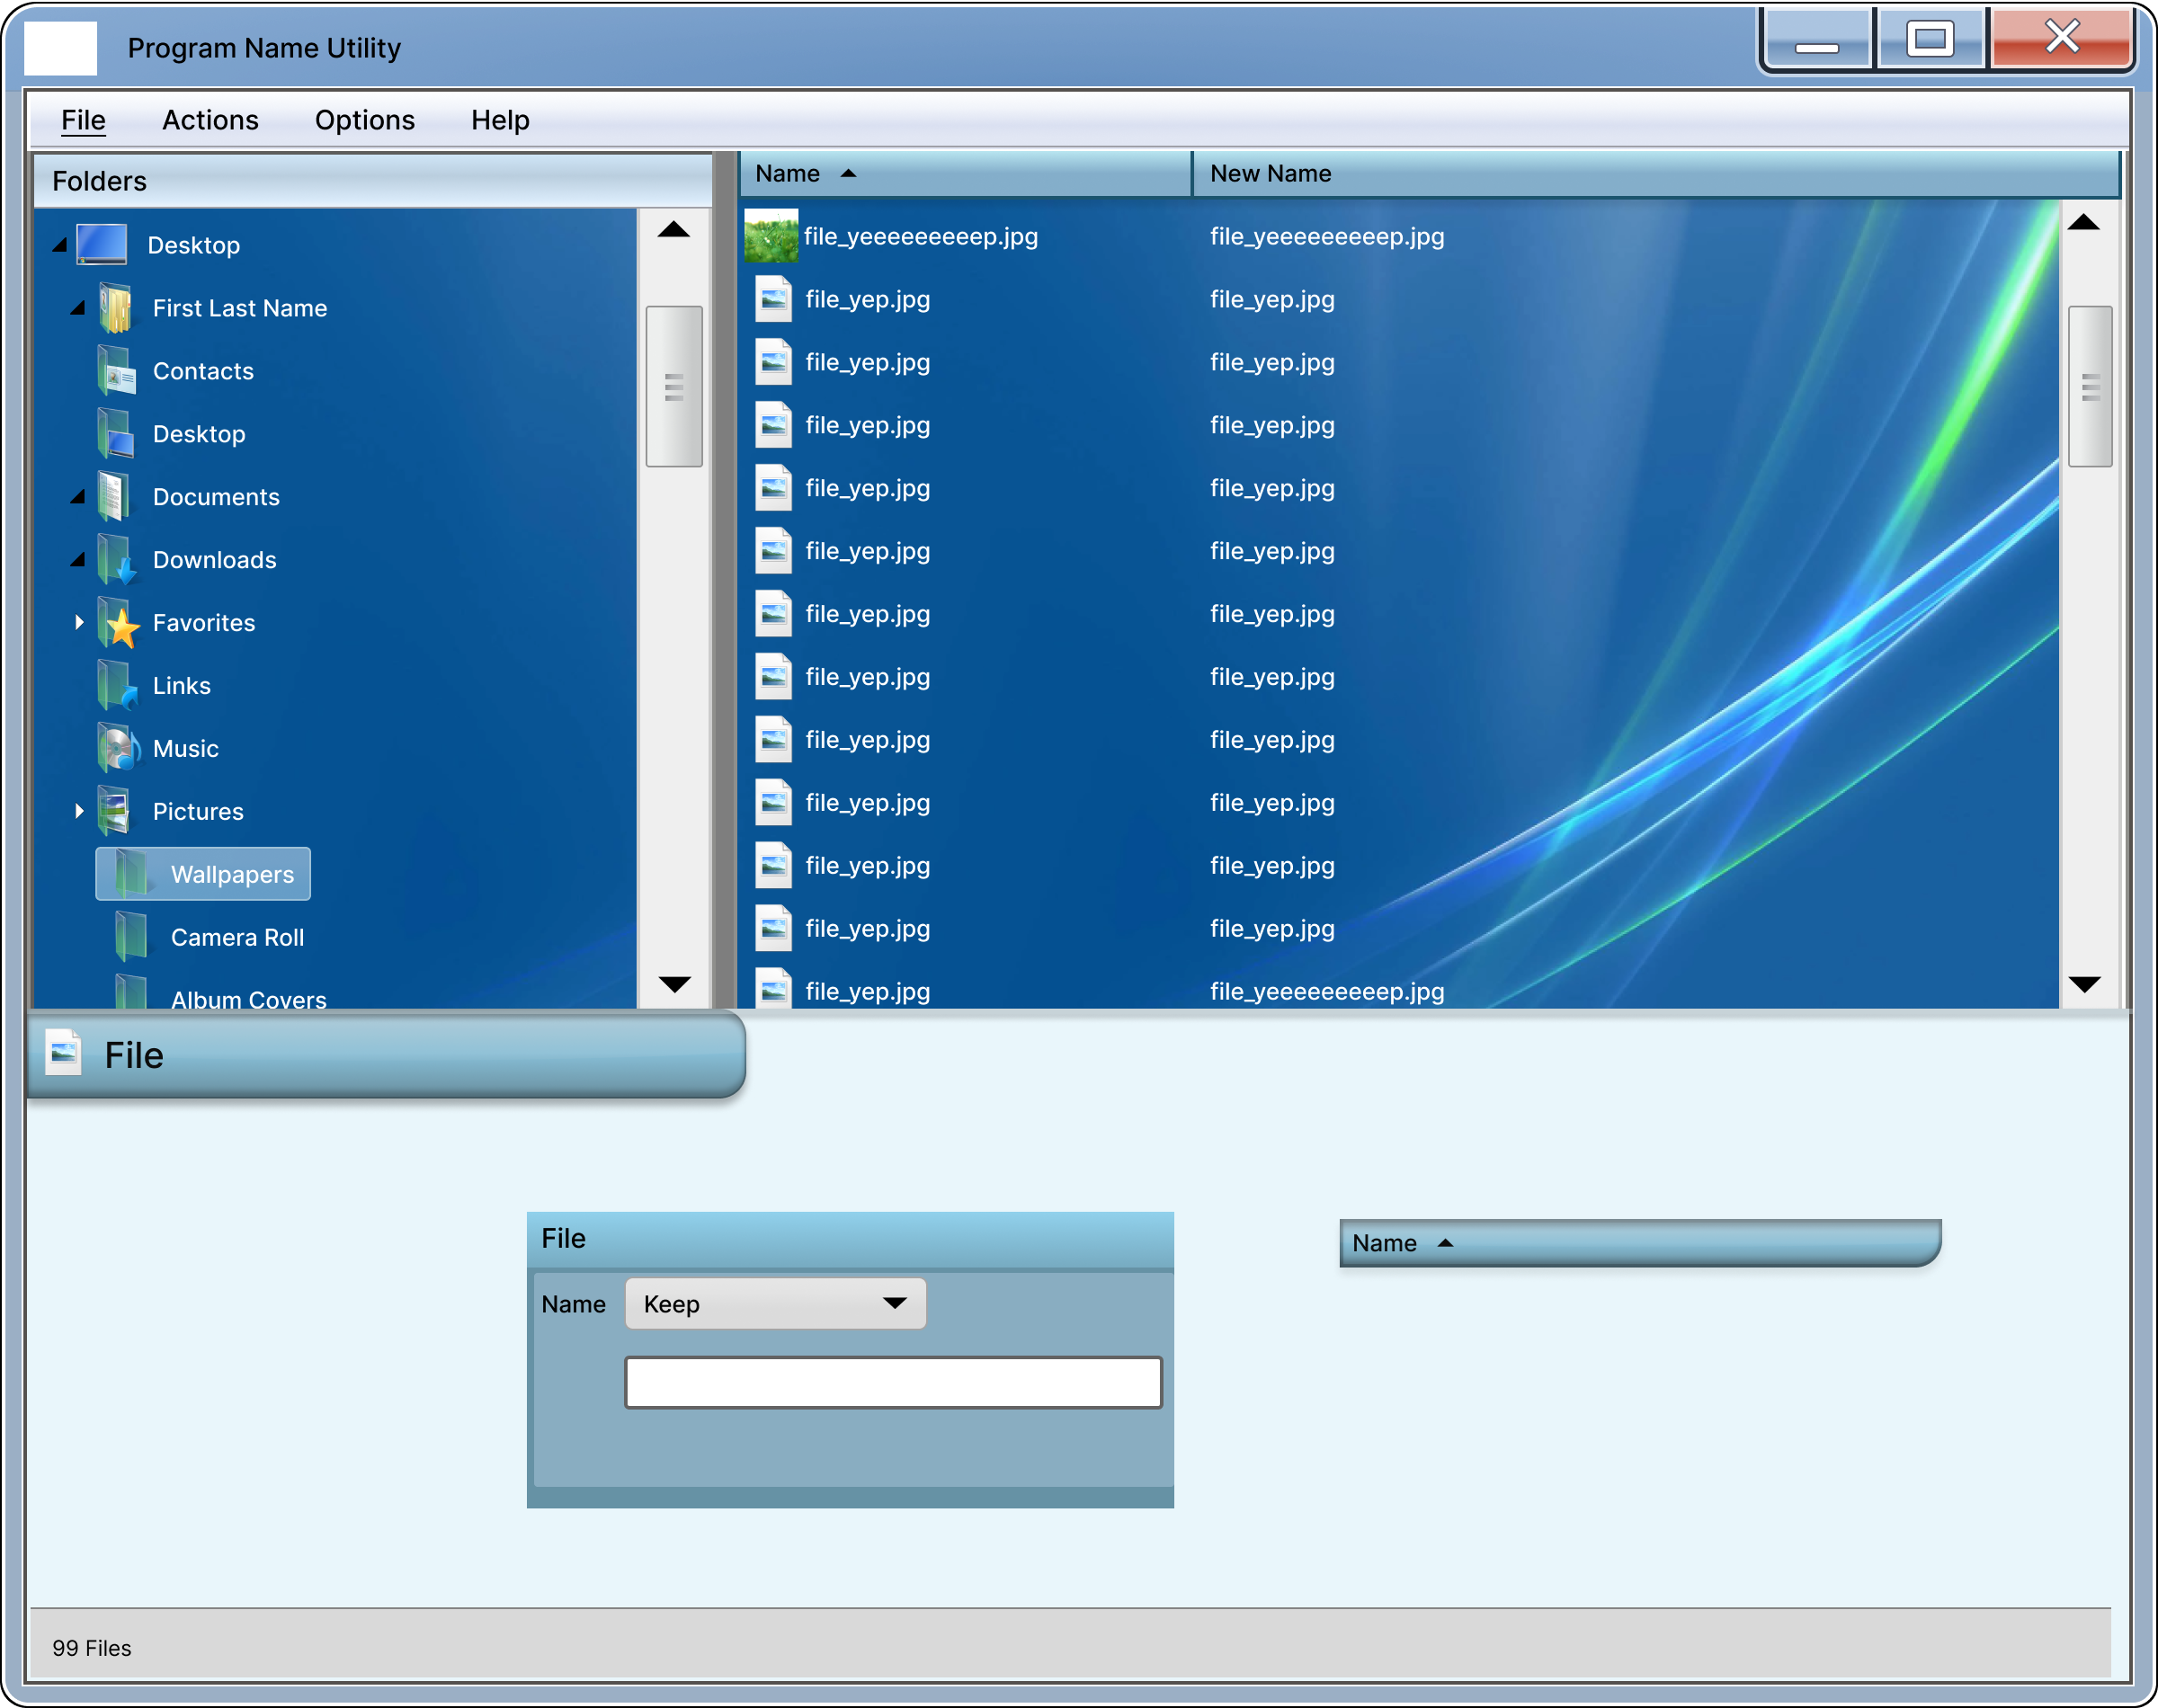This screenshot has width=2158, height=1708.
Task: Expand the Pictures tree node
Action: [79, 811]
